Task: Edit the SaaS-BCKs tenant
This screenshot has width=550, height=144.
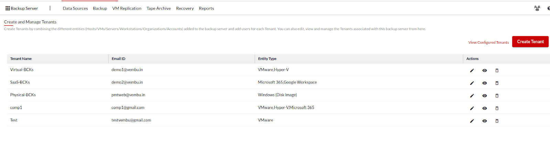Action: (472, 83)
